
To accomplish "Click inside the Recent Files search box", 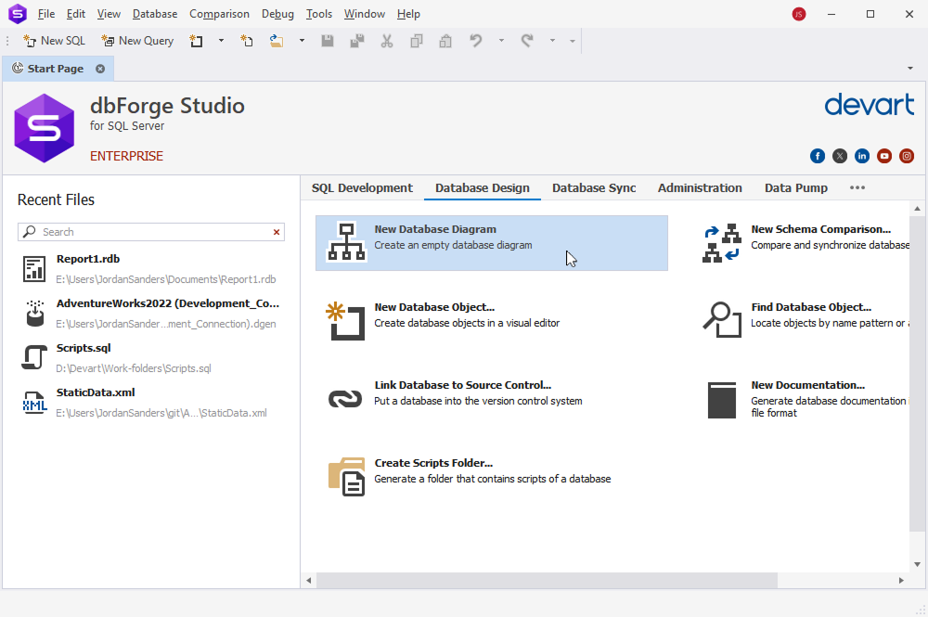I will [x=148, y=232].
